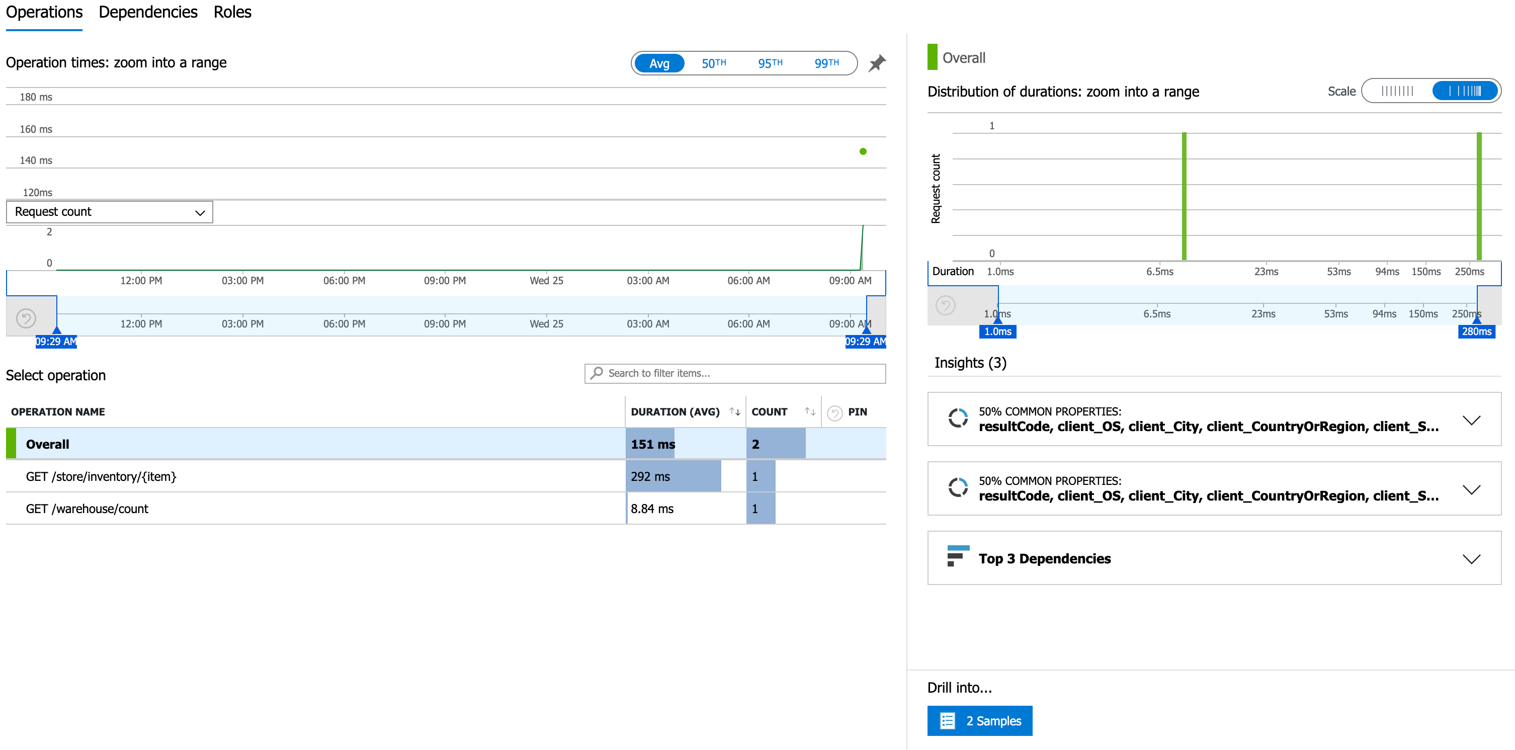Click the Duration (Avg) column header text

click(675, 412)
